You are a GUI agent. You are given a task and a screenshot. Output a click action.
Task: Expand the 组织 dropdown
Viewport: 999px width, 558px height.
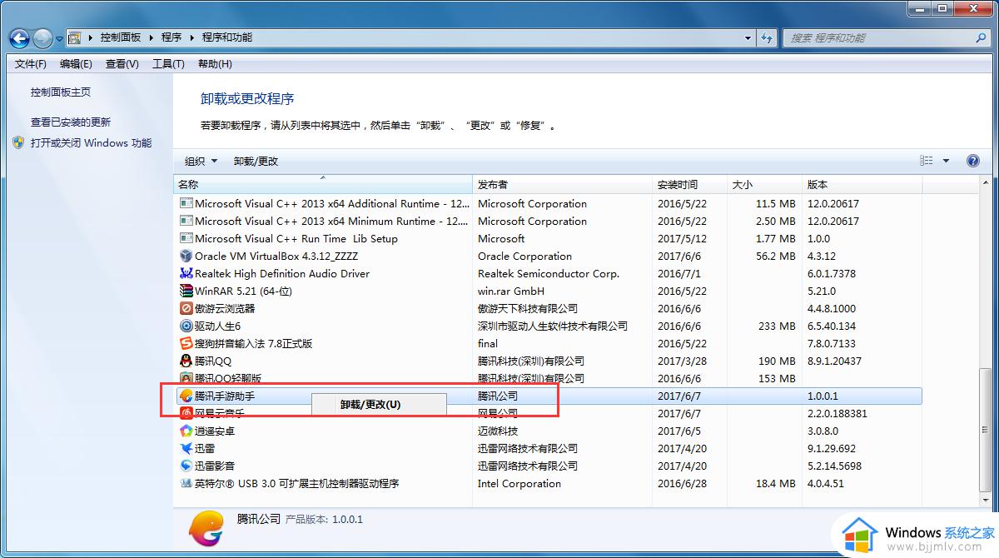201,161
